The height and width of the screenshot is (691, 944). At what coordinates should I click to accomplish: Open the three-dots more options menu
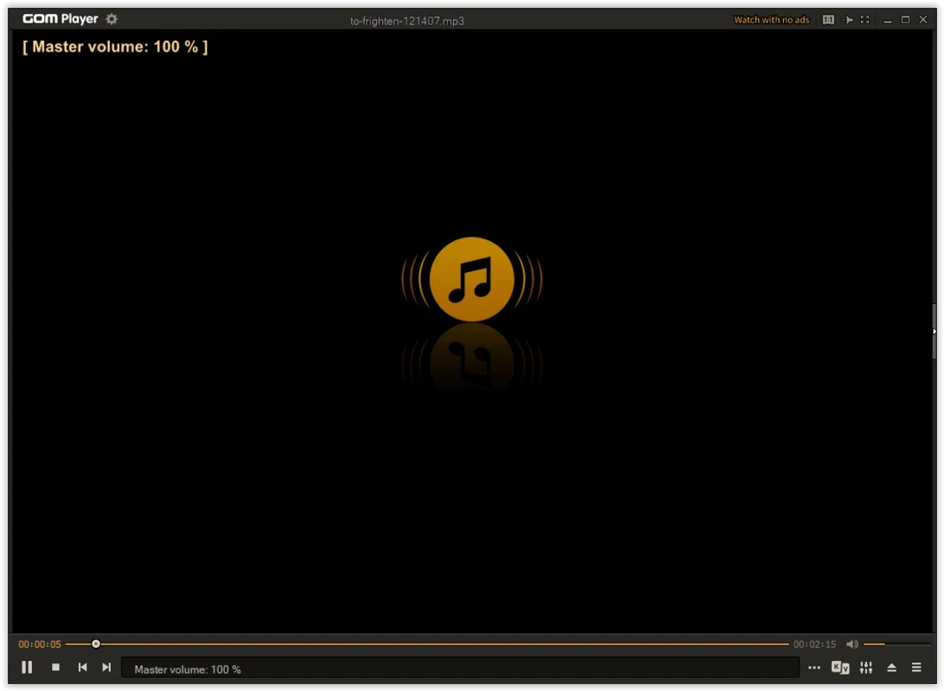click(x=814, y=668)
